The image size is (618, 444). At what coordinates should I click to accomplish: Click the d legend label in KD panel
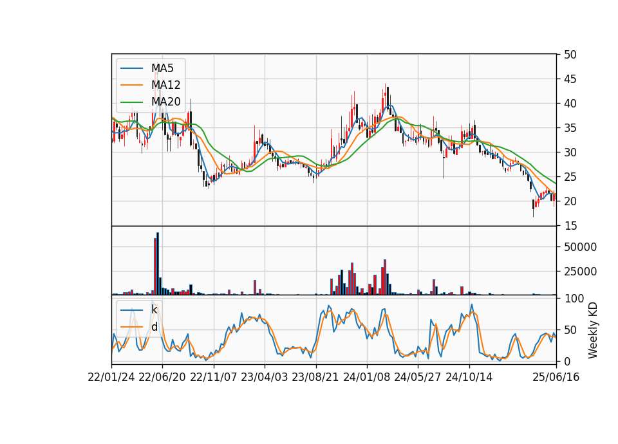(x=154, y=327)
